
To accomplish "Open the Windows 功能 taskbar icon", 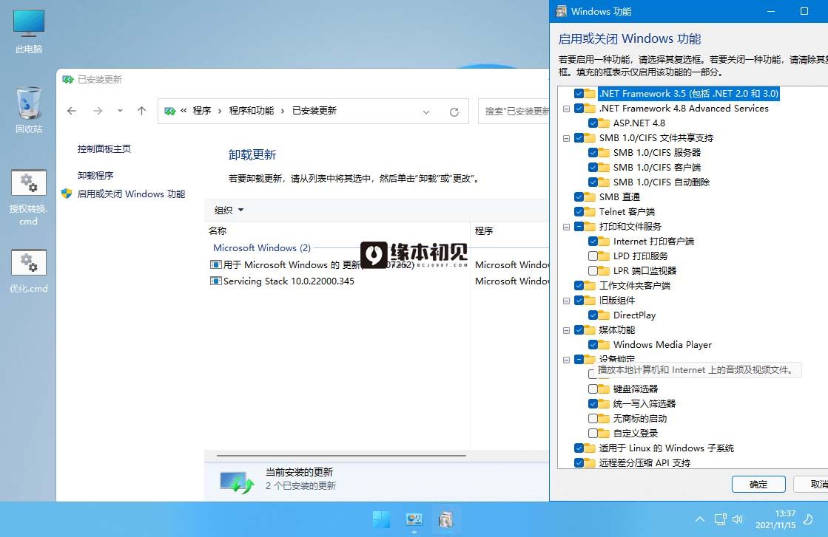I will pyautogui.click(x=446, y=519).
